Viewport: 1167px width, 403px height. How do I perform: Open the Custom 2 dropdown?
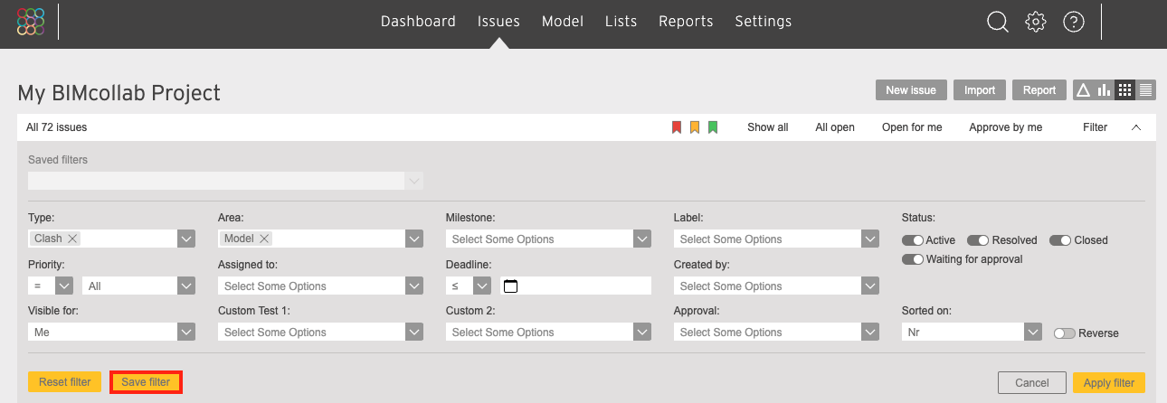pyautogui.click(x=548, y=333)
